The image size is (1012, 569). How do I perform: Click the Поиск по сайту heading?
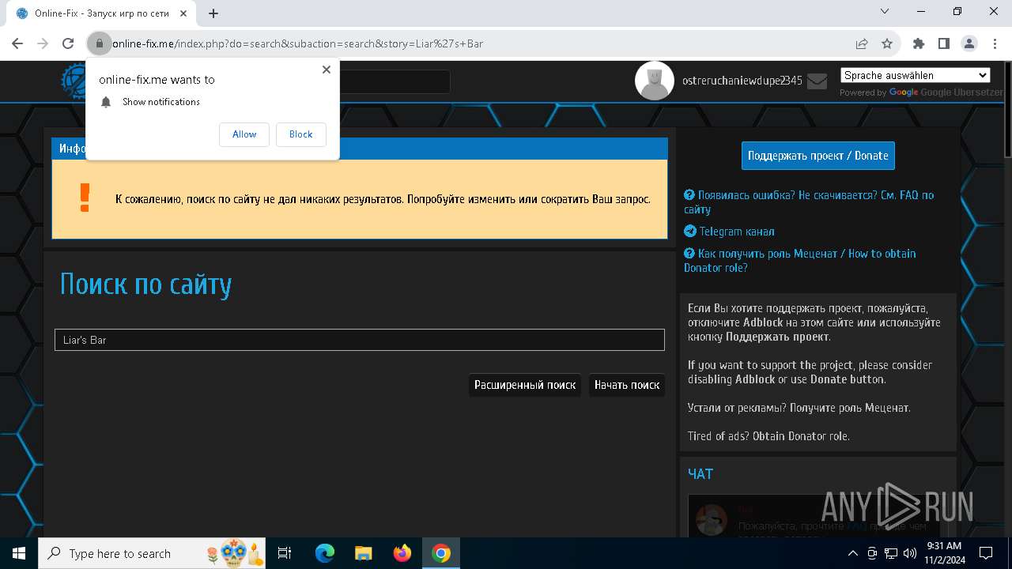pyautogui.click(x=145, y=284)
